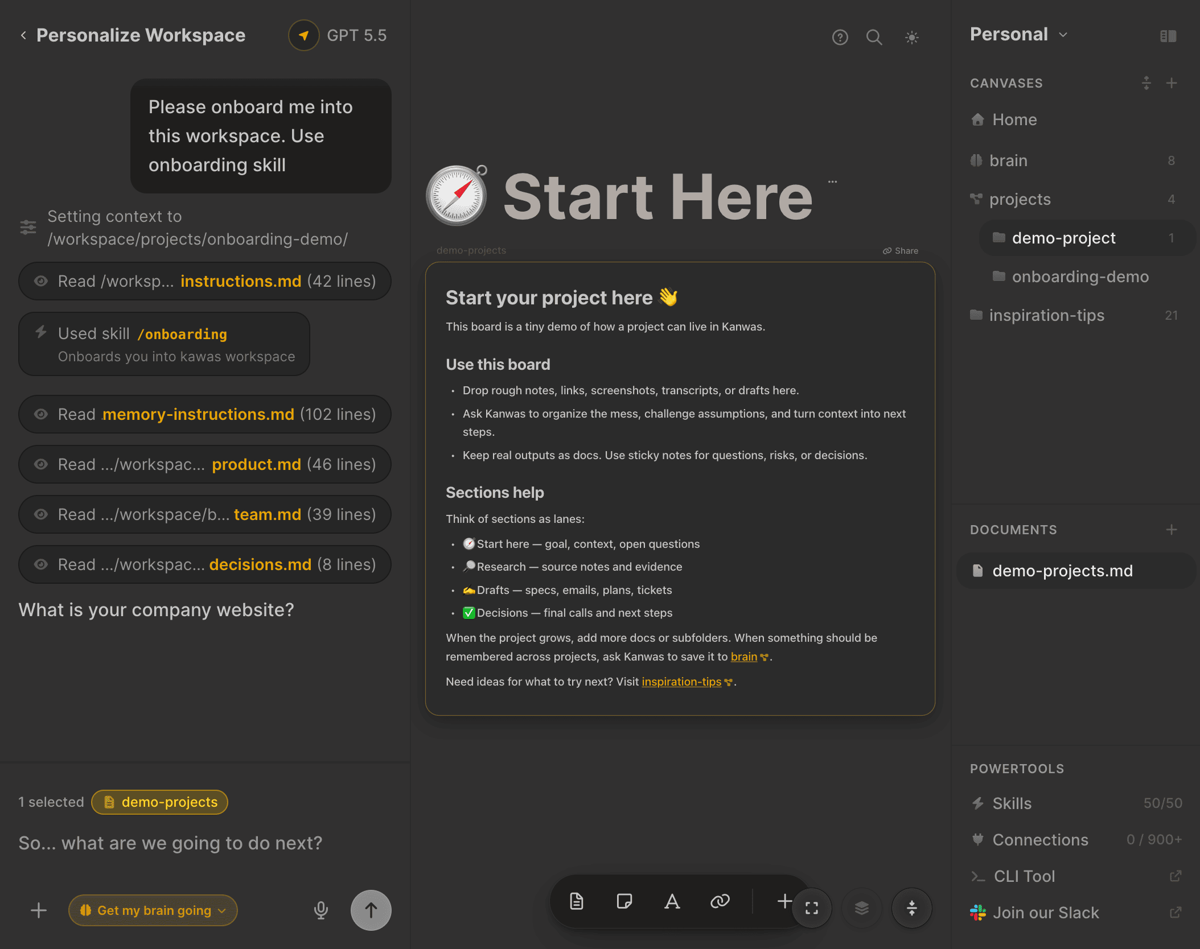Click the Setting context sliders icon
Viewport: 1200px width, 949px height.
point(28,228)
